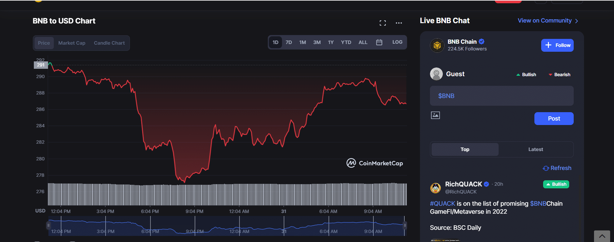
Task: Follow the BNB Chain account
Action: click(557, 45)
